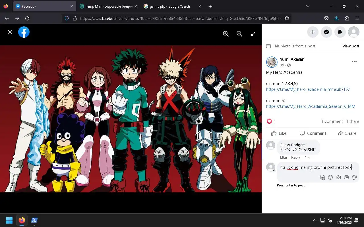Open Facebook home via the logo
The image size is (364, 227).
[24, 32]
